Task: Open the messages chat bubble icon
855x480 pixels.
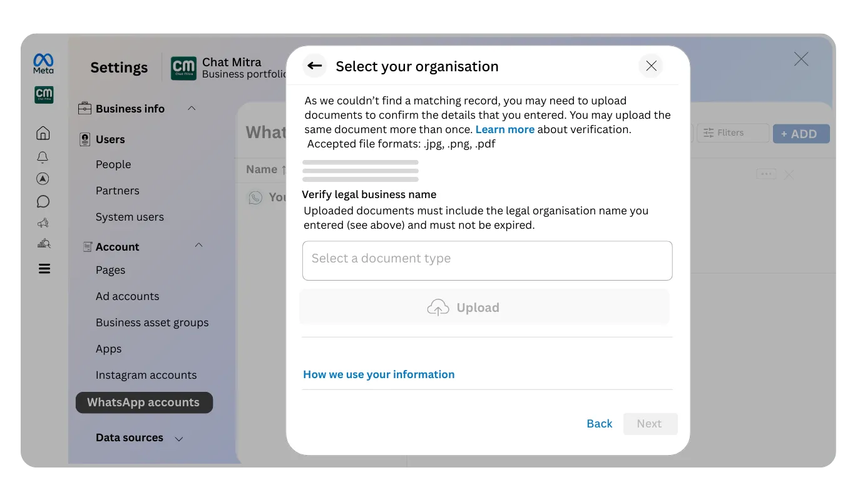Action: tap(43, 201)
